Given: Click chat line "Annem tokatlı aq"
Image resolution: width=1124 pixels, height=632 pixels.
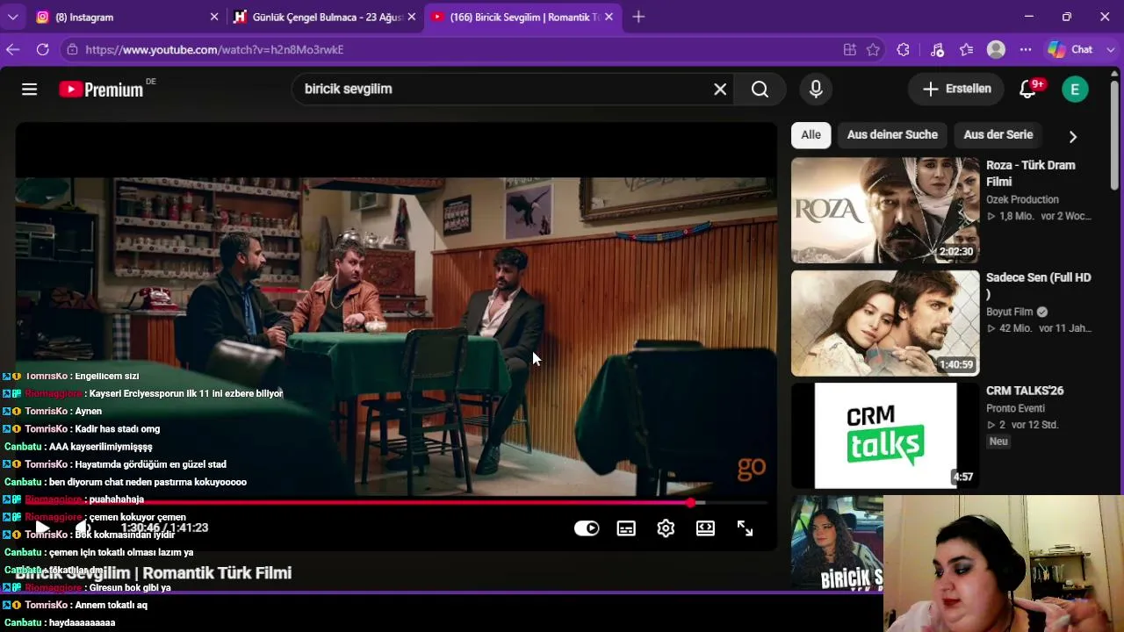Looking at the screenshot, I should click(75, 605).
